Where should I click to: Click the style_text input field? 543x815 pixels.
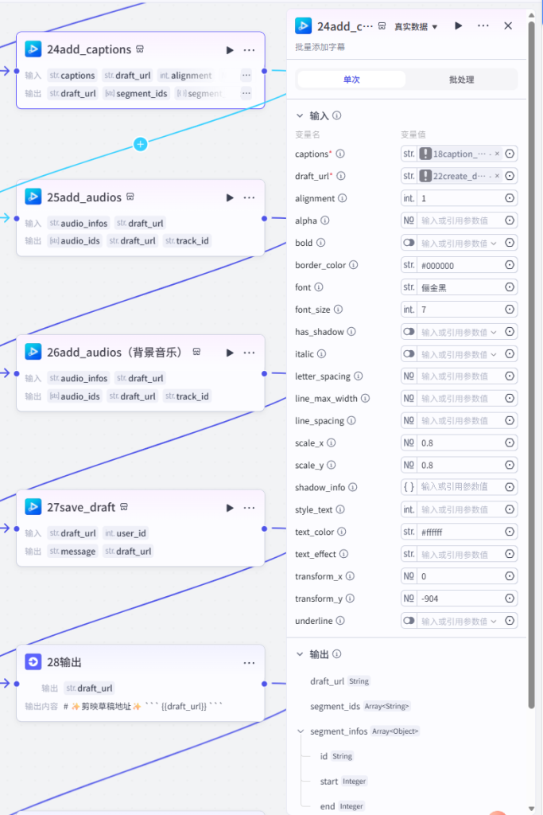tap(460, 509)
